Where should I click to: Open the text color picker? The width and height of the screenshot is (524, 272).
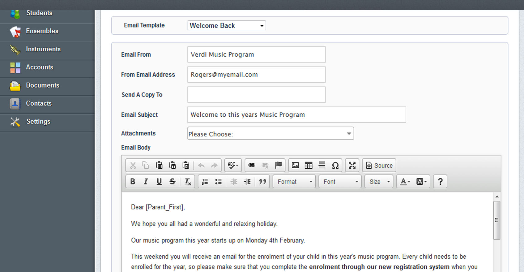click(405, 182)
